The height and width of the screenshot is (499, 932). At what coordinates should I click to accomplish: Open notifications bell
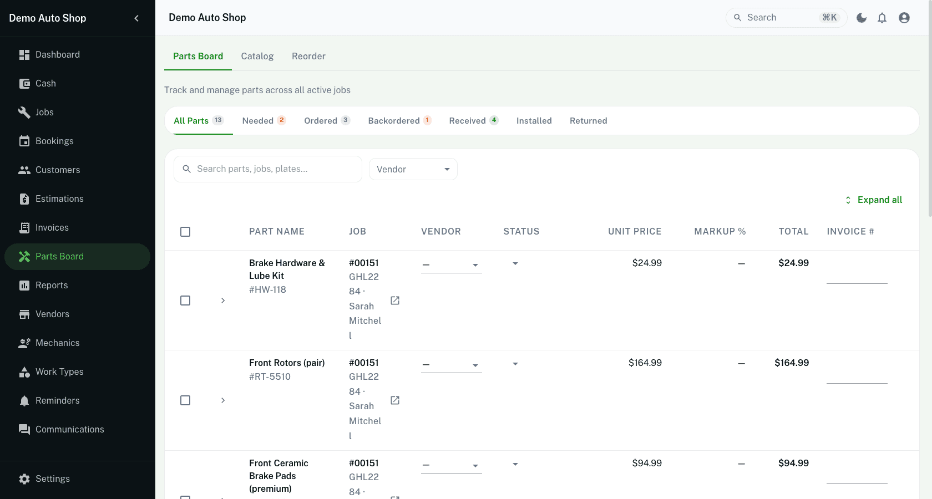click(882, 18)
